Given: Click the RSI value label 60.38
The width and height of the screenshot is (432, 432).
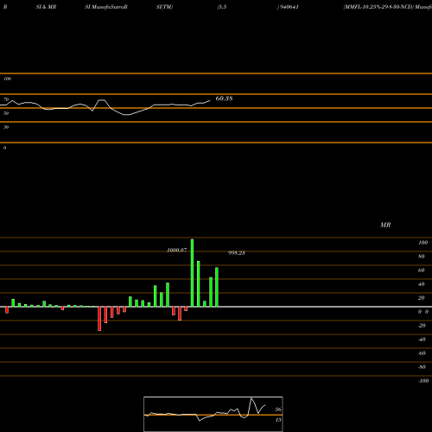Looking at the screenshot, I should (x=224, y=98).
